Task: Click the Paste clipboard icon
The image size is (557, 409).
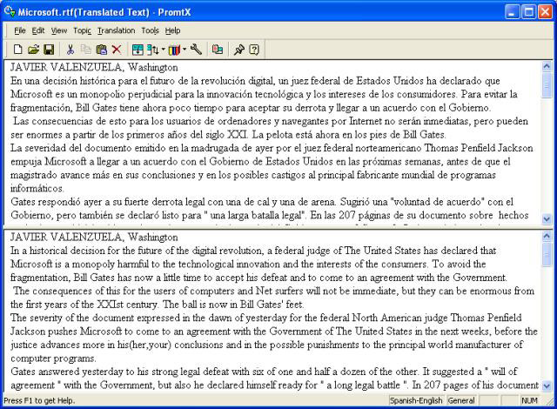Action: [101, 50]
